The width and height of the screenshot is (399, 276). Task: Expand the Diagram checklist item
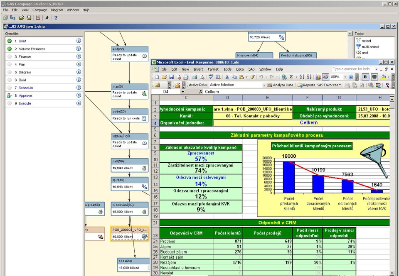point(79,72)
